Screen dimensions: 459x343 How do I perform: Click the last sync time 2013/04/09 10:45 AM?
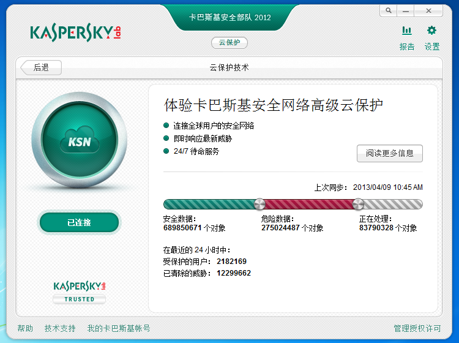(x=388, y=187)
